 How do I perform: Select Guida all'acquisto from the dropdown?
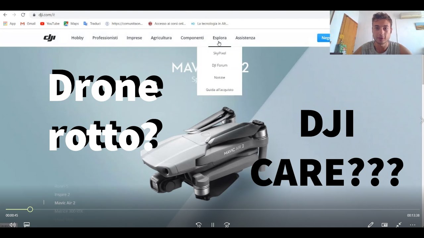[220, 90]
